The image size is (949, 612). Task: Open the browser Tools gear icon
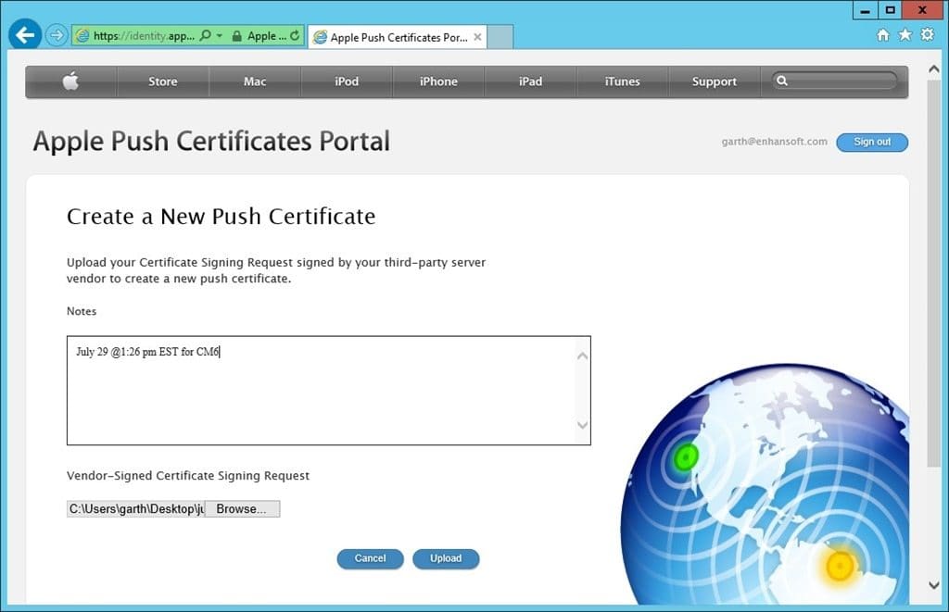927,34
